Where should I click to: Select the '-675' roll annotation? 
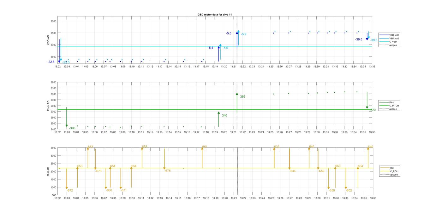pos(167,171)
